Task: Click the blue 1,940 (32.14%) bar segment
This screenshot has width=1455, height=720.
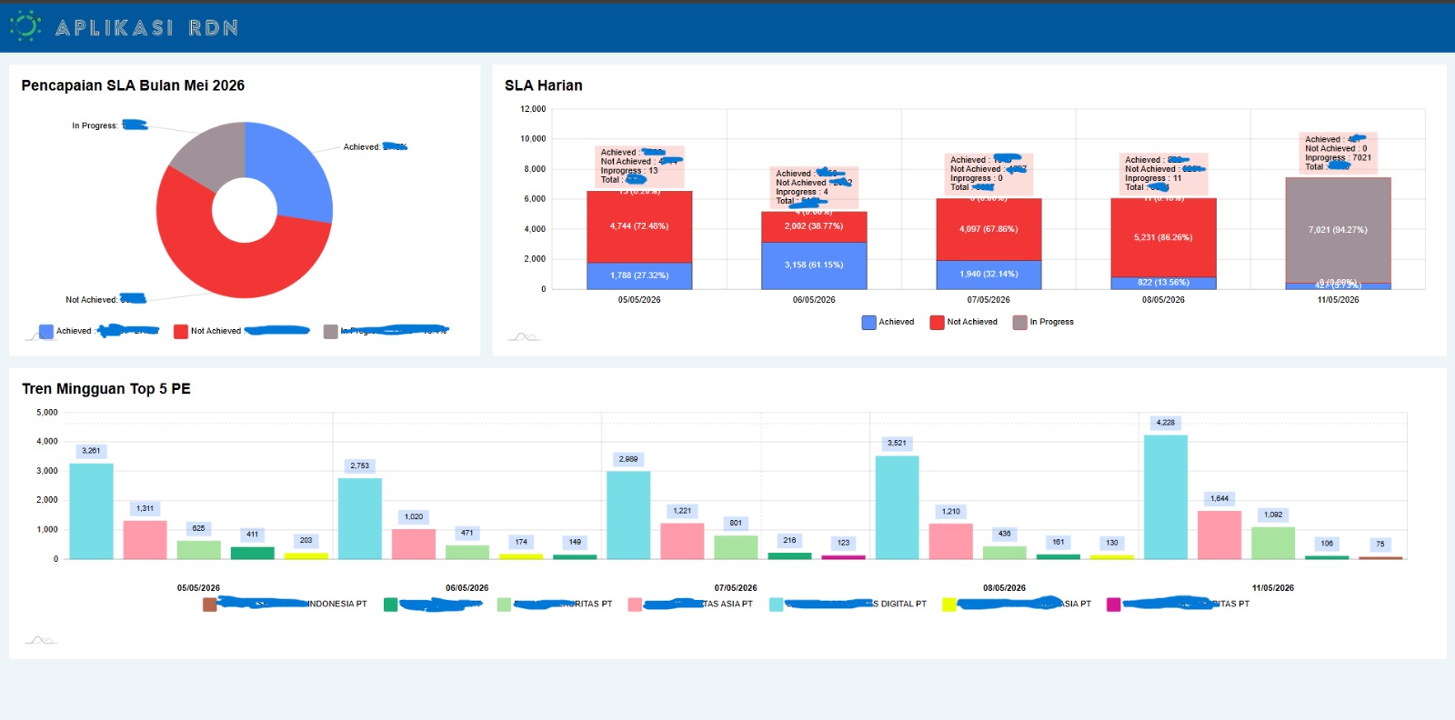Action: point(988,275)
